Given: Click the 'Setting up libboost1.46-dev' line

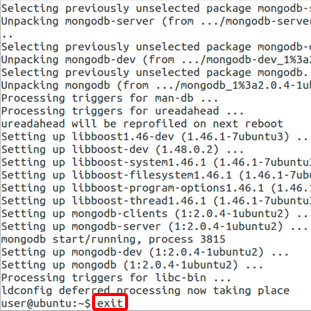Looking at the screenshot, I should point(154,136).
